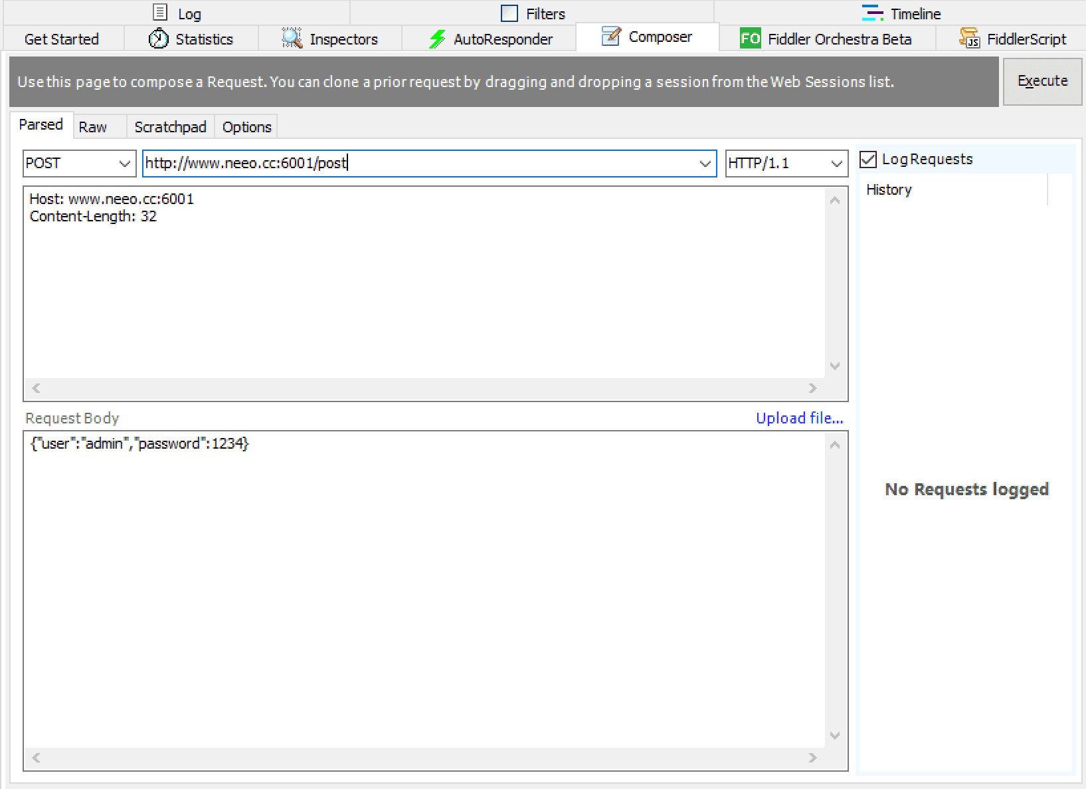Click Request Body scroll right arrow

[x=812, y=758]
